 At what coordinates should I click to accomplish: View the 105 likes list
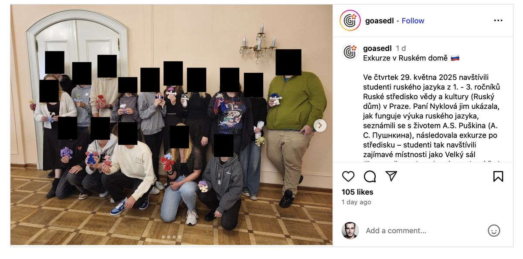click(x=357, y=192)
